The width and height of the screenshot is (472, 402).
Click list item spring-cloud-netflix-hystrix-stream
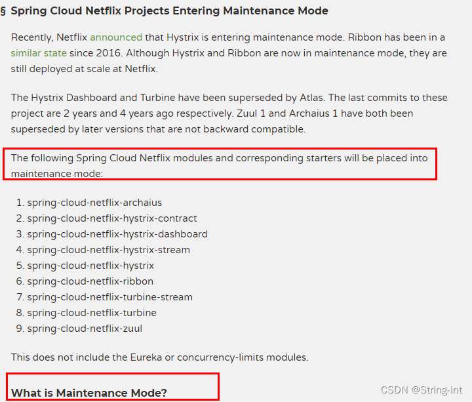tap(109, 250)
